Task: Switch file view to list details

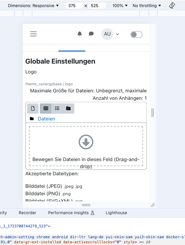Action: click(57, 108)
